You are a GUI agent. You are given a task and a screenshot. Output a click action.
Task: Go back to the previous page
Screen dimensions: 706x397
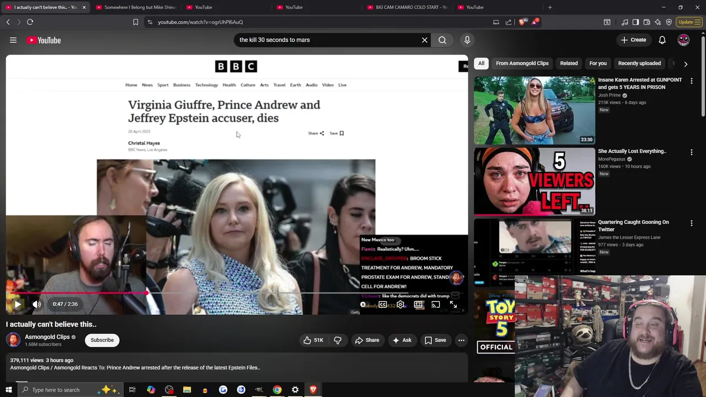coord(8,22)
